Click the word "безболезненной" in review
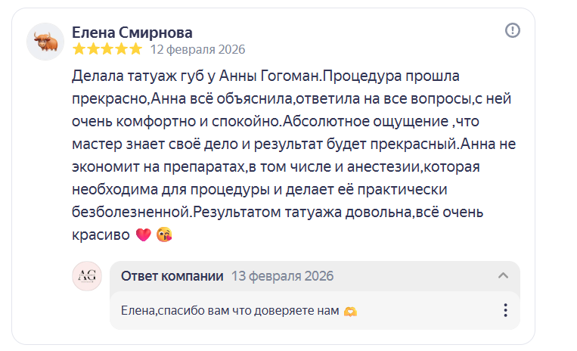The height and width of the screenshot is (351, 577). 131,213
